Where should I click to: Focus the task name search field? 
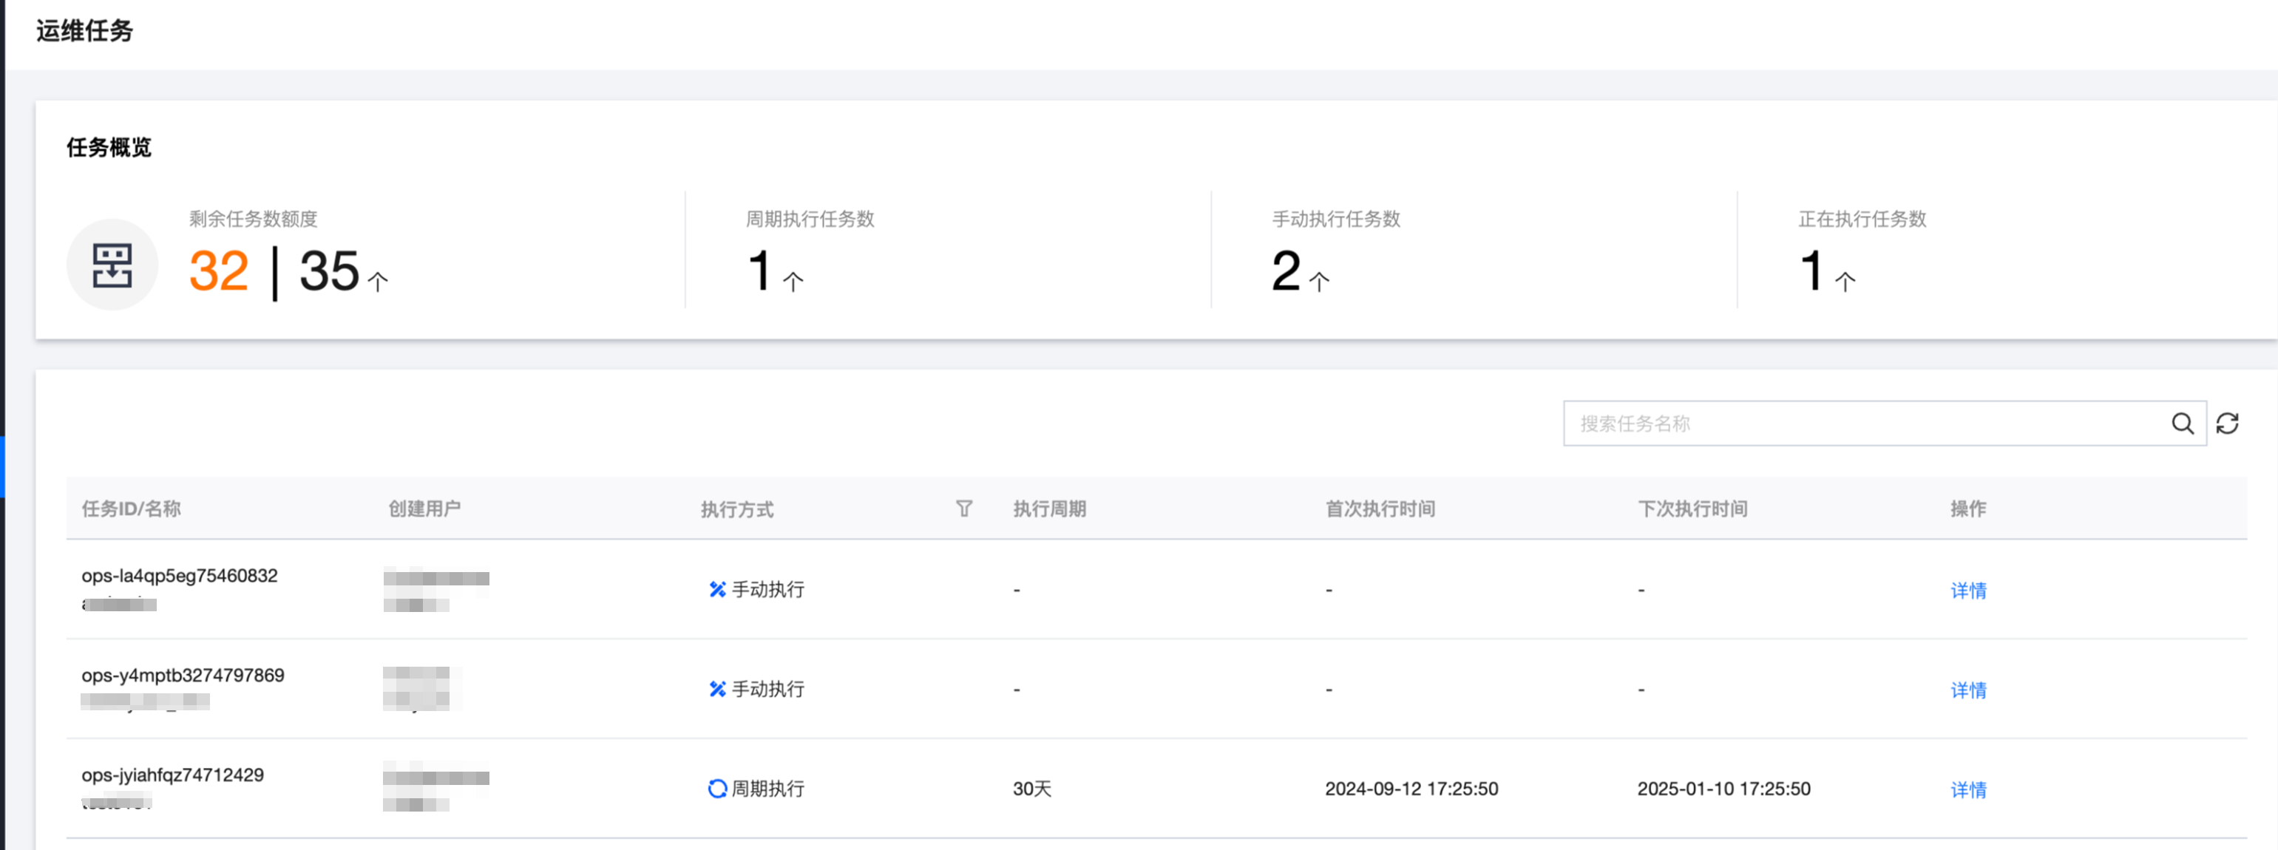[x=1866, y=424]
